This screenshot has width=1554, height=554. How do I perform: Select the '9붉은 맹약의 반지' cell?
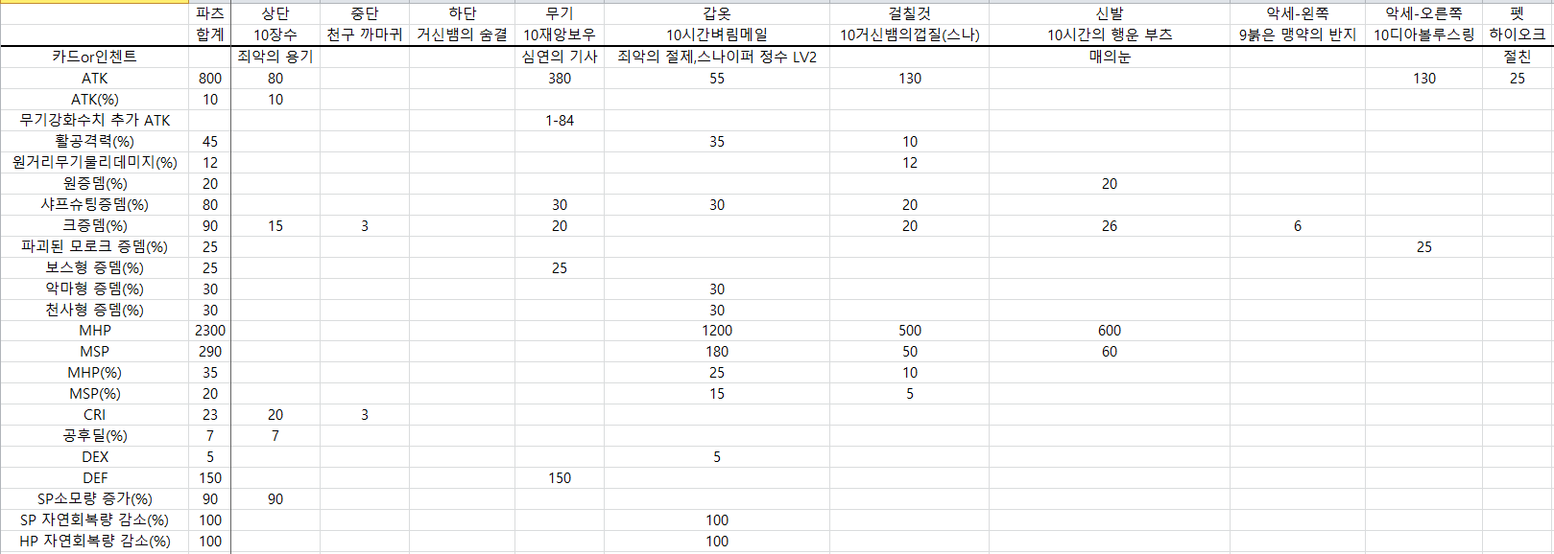coord(1297,35)
